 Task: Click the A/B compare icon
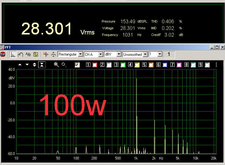(28, 54)
